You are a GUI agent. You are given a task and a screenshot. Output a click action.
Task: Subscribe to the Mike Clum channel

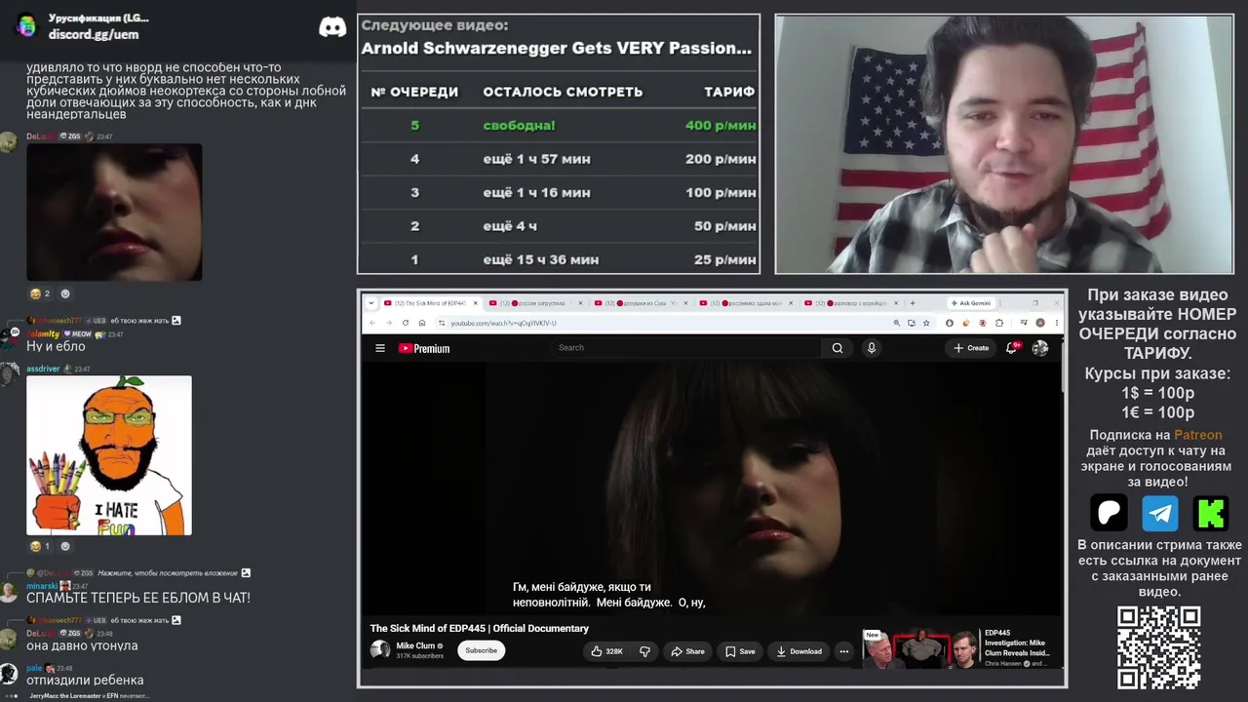[x=481, y=650]
